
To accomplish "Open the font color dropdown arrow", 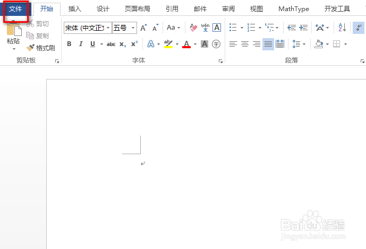I will pyautogui.click(x=195, y=44).
